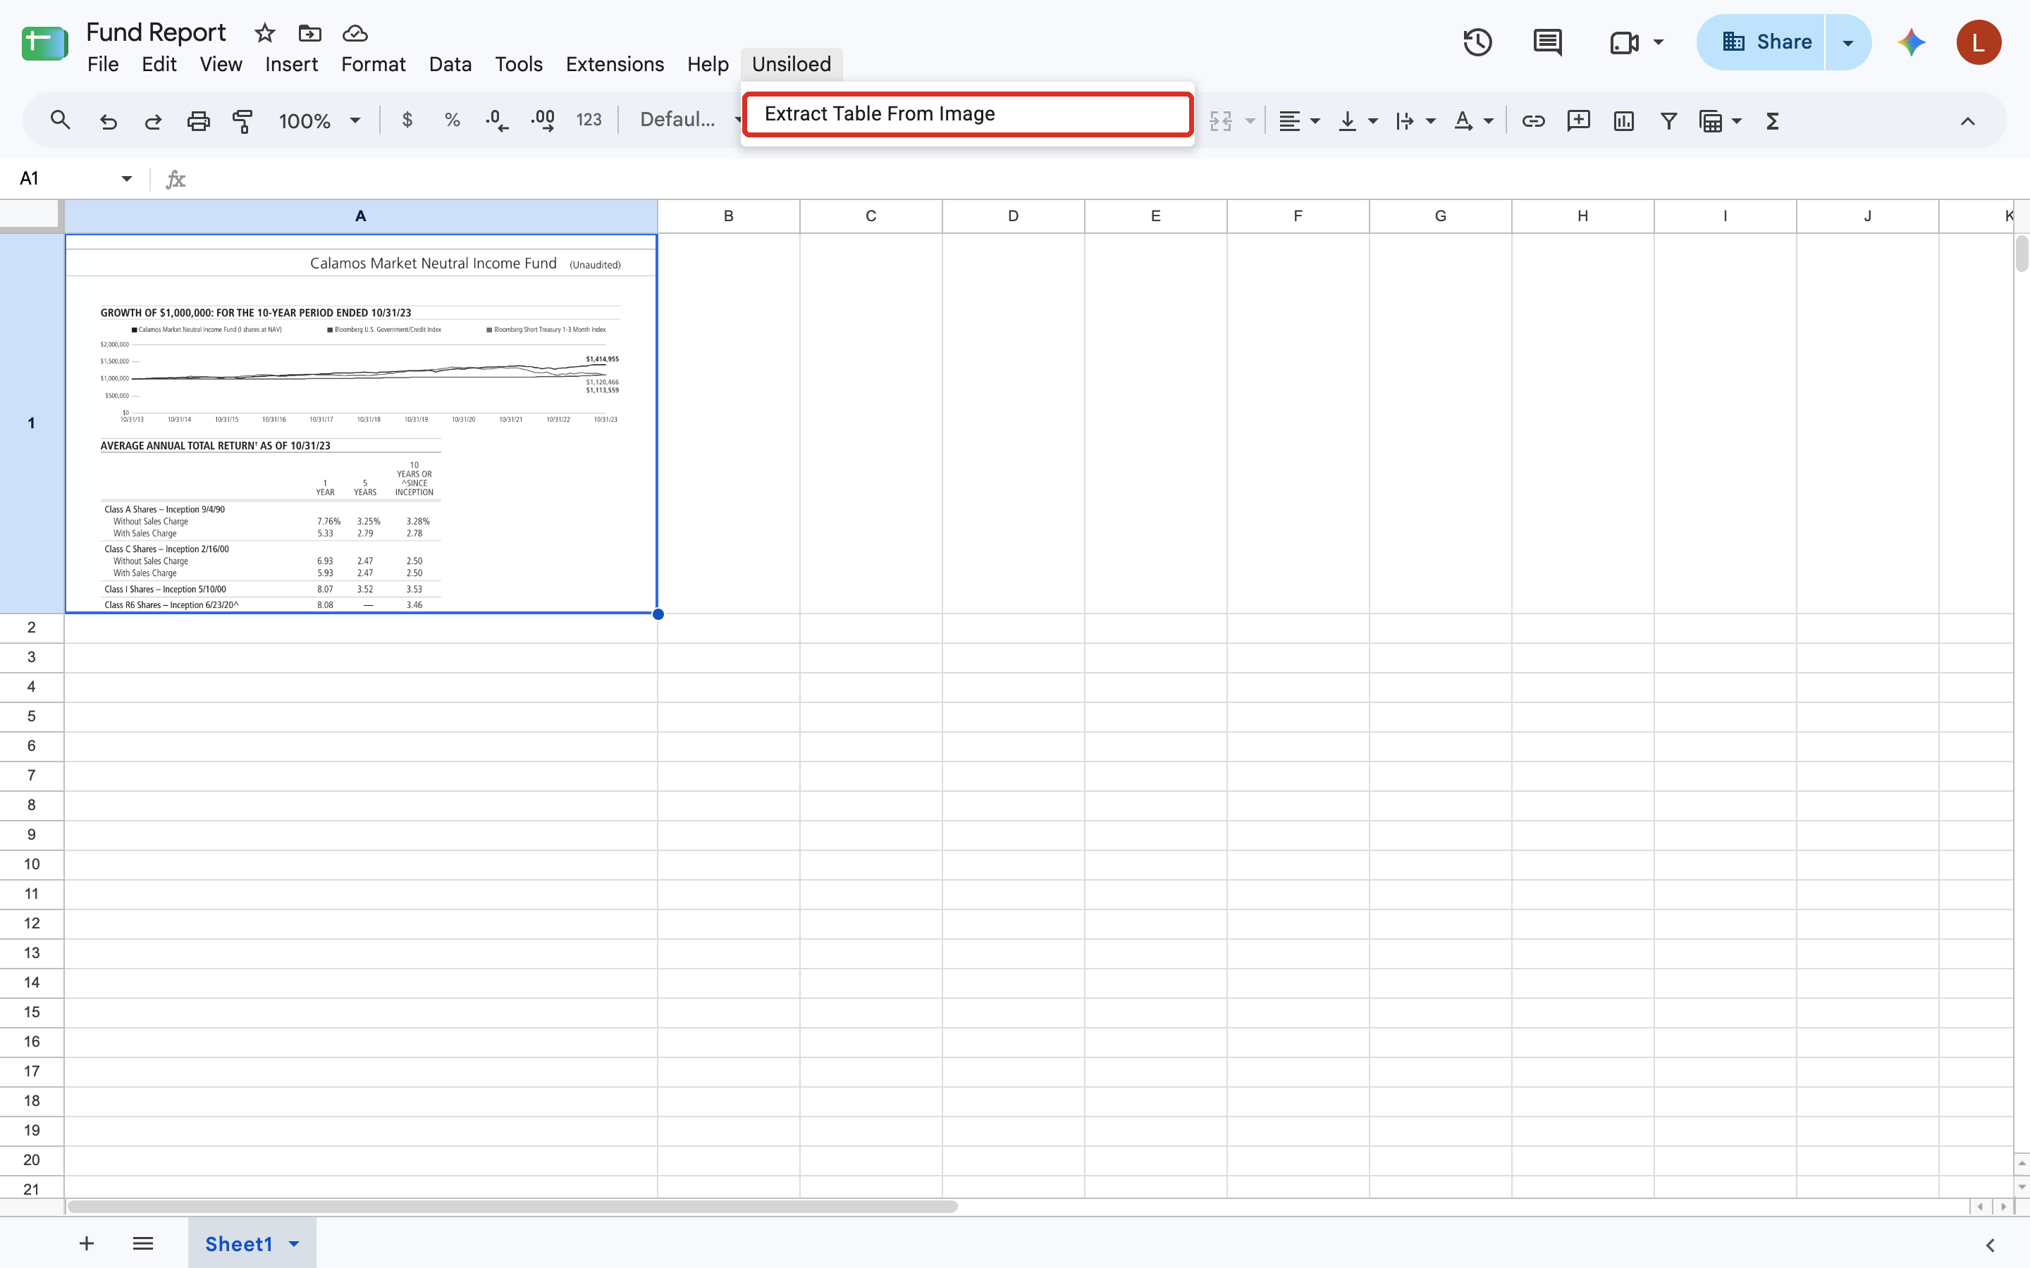Select column B header
Screen dimensions: 2030x1268
point(728,216)
